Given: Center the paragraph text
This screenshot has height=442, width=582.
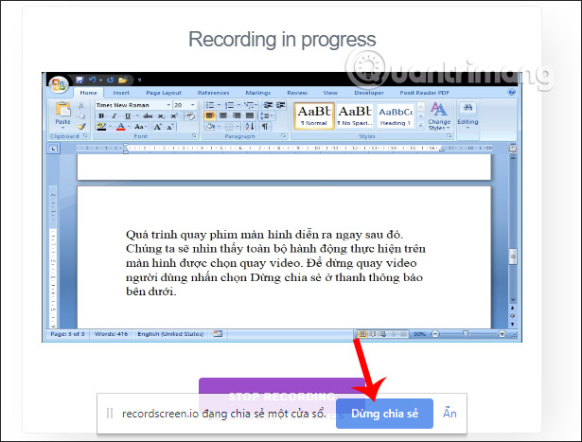Looking at the screenshot, I should pyautogui.click(x=223, y=115).
